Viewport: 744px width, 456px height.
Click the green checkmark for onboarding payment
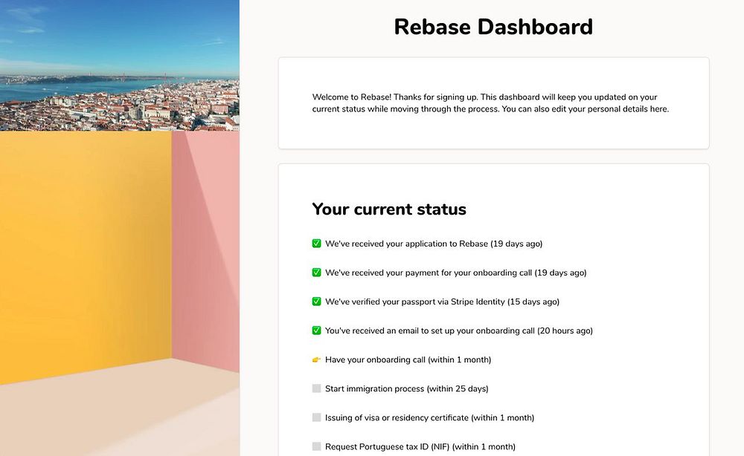(316, 273)
